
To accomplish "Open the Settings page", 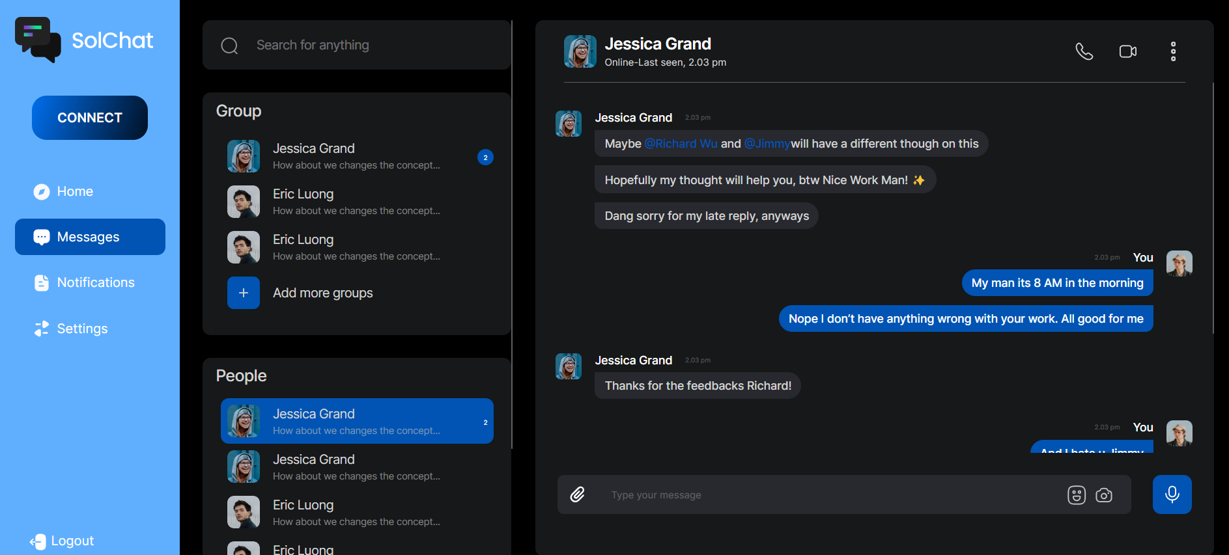I will coord(82,329).
